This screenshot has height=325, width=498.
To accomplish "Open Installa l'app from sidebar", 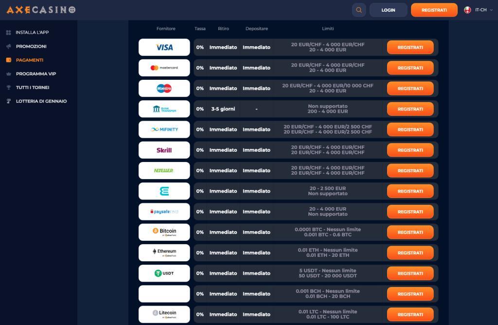I will [32, 33].
